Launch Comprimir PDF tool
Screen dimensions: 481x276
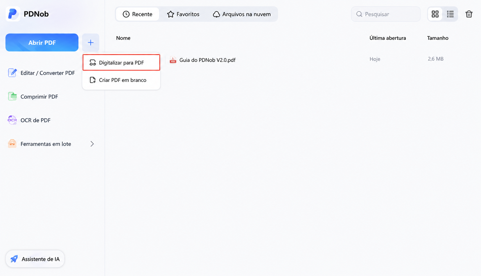[x=33, y=96]
